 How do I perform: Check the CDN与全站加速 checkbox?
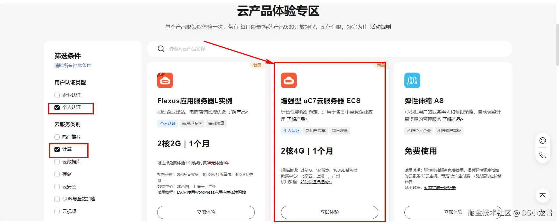pos(57,199)
